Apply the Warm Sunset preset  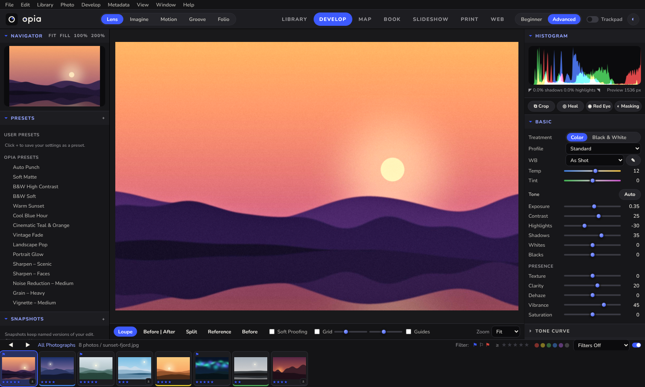[x=29, y=206]
